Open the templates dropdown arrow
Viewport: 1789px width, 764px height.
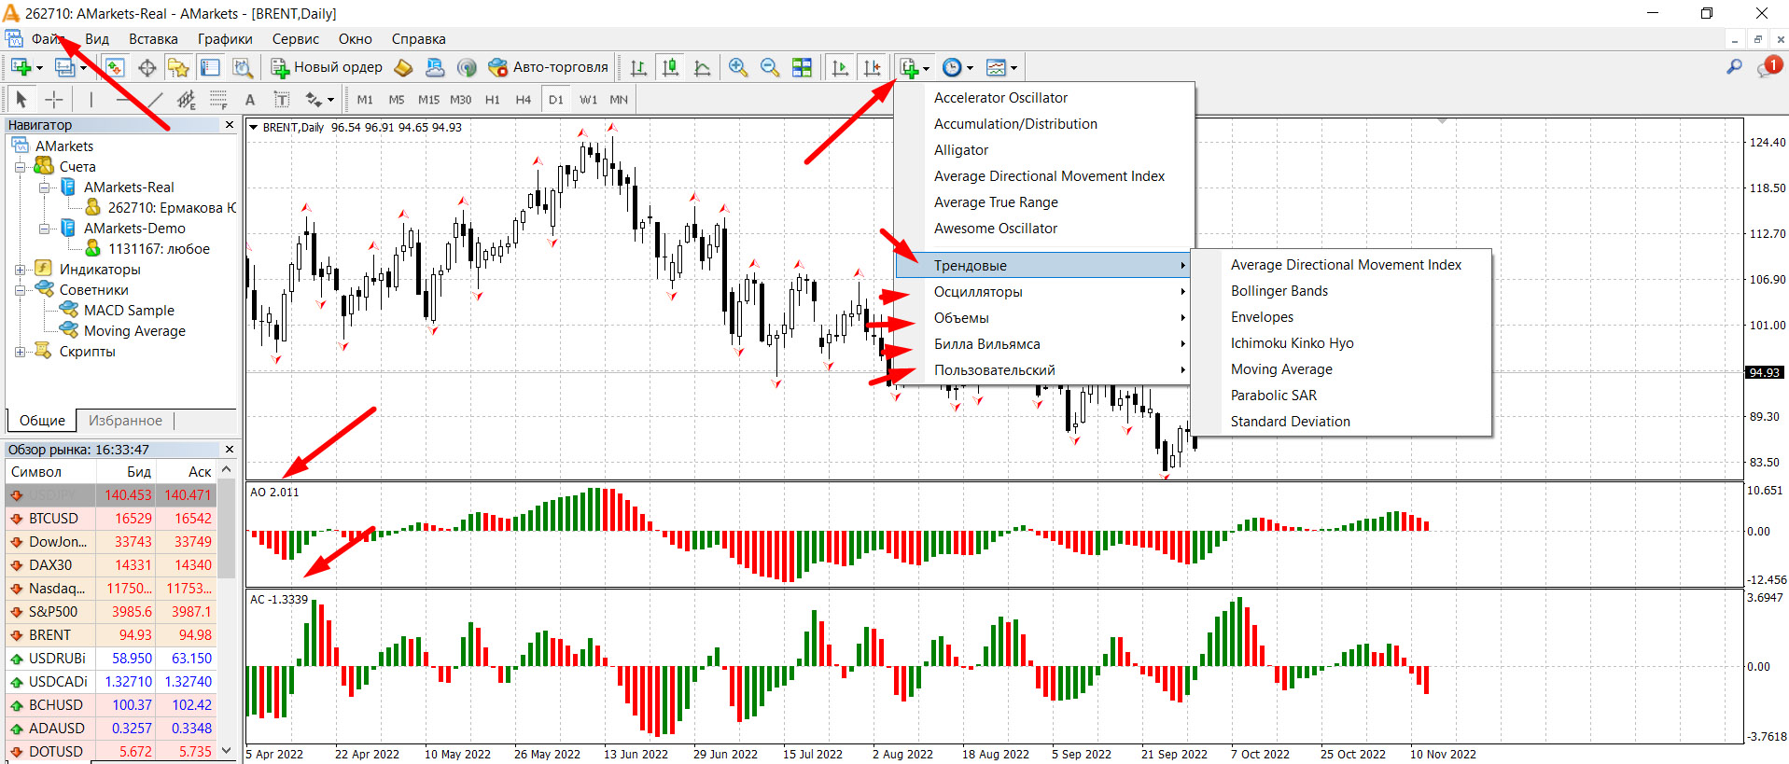(1013, 68)
